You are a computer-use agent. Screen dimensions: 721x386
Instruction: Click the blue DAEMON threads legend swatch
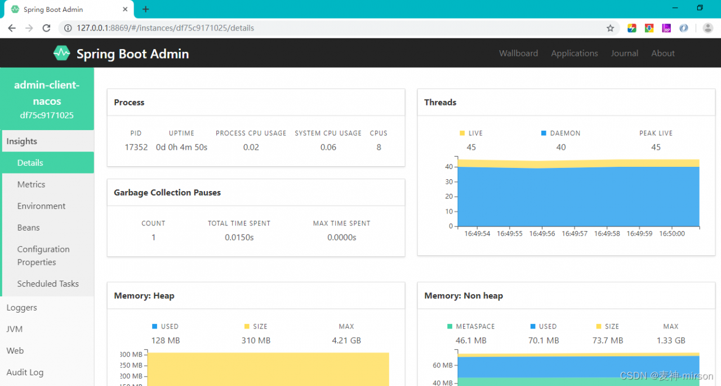pyautogui.click(x=544, y=133)
